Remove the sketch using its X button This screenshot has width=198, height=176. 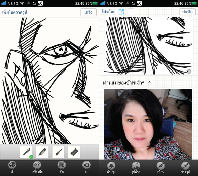pos(189,71)
